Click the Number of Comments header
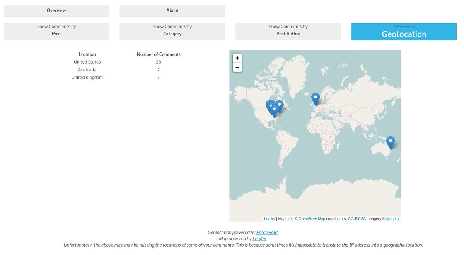This screenshot has width=464, height=255. tap(159, 54)
